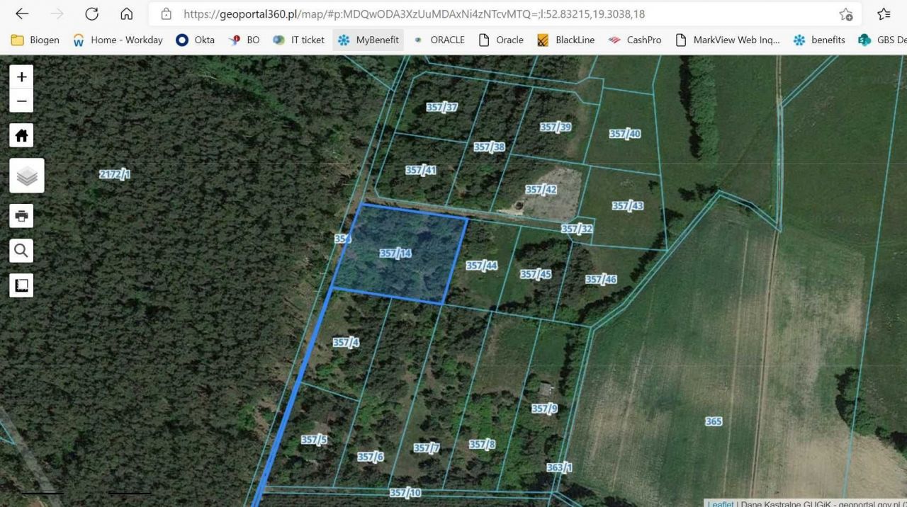907x507 pixels.
Task: Open Home - Workday bookmark
Action: click(x=118, y=40)
